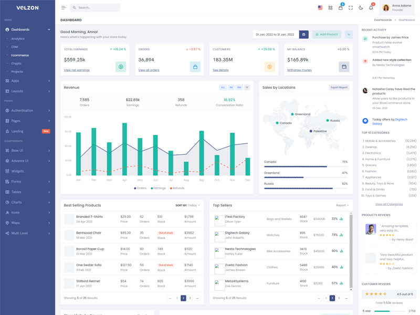
Task: Click the dollar icon in Total Earnings card
Action: click(x=121, y=67)
